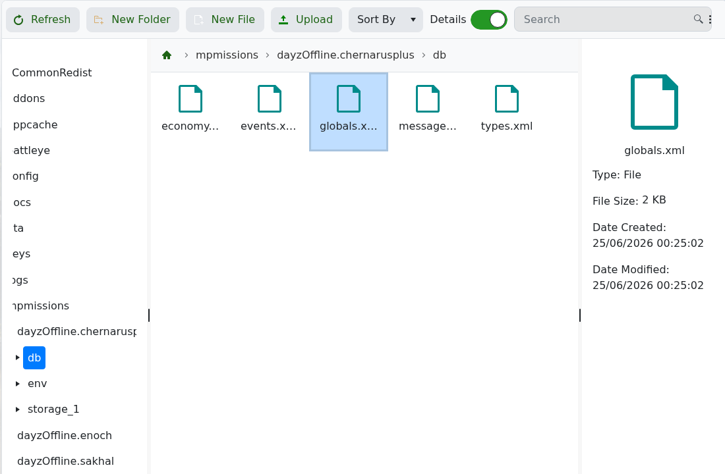Create a New File
The image size is (725, 474).
coord(225,19)
